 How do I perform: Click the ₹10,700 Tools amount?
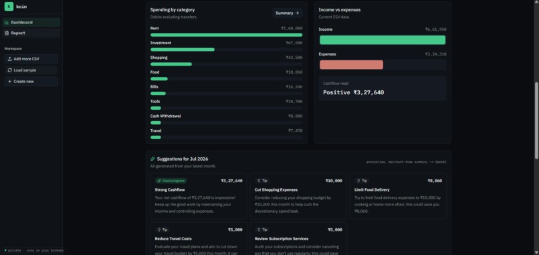click(x=294, y=102)
